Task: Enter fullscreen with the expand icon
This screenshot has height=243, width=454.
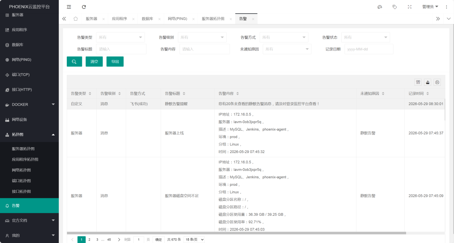Action: pyautogui.click(x=409, y=7)
